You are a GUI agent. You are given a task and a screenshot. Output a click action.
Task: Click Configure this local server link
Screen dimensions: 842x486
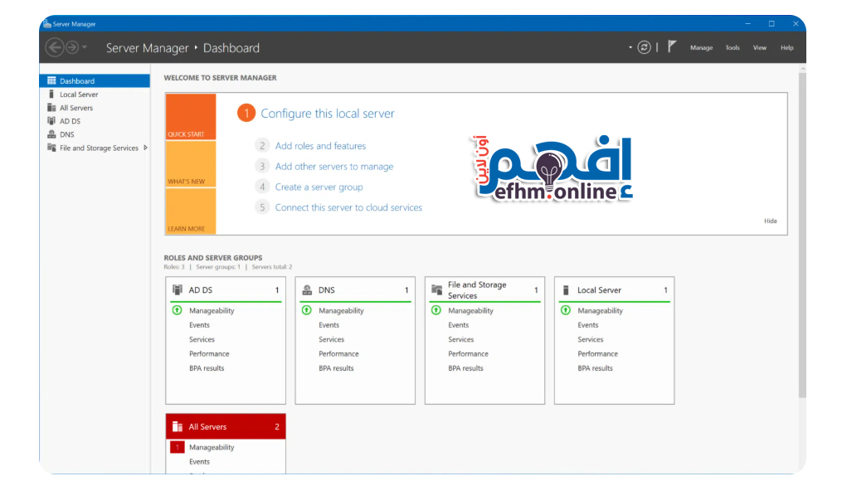[328, 114]
